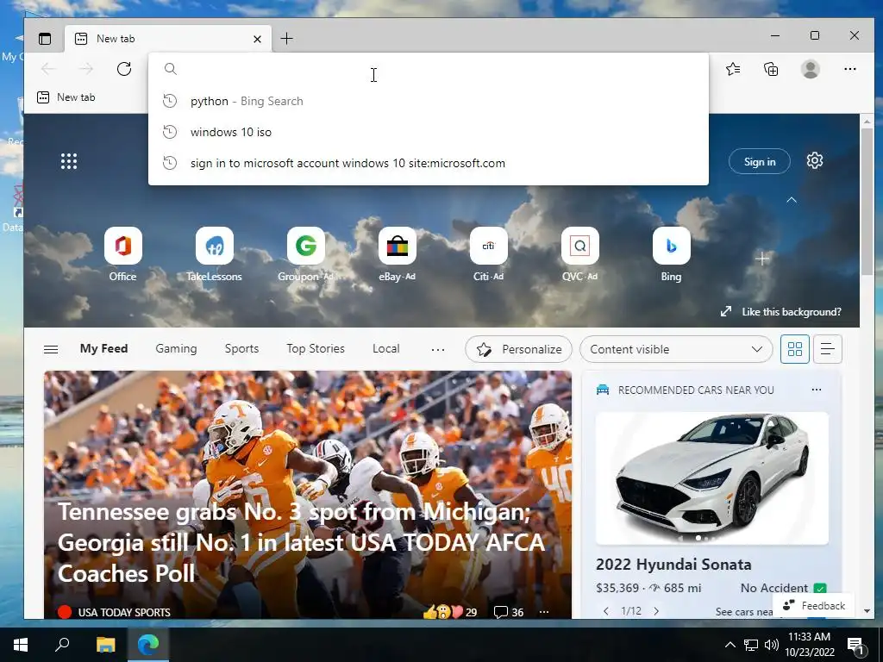Select the 'windows 10 iso' suggestion
Screen dimensions: 883x662
(x=428, y=132)
